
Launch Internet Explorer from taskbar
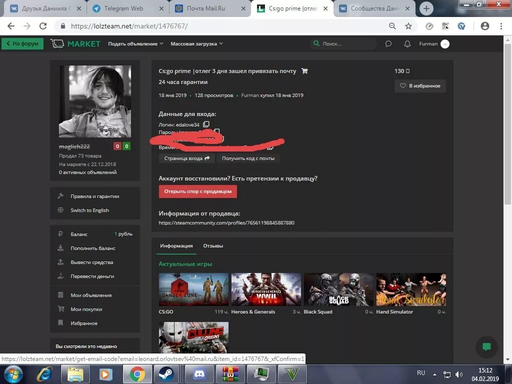[44, 374]
